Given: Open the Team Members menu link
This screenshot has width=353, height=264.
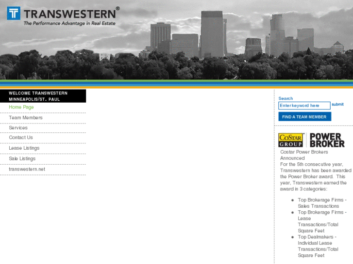Looking at the screenshot, I should (26, 118).
